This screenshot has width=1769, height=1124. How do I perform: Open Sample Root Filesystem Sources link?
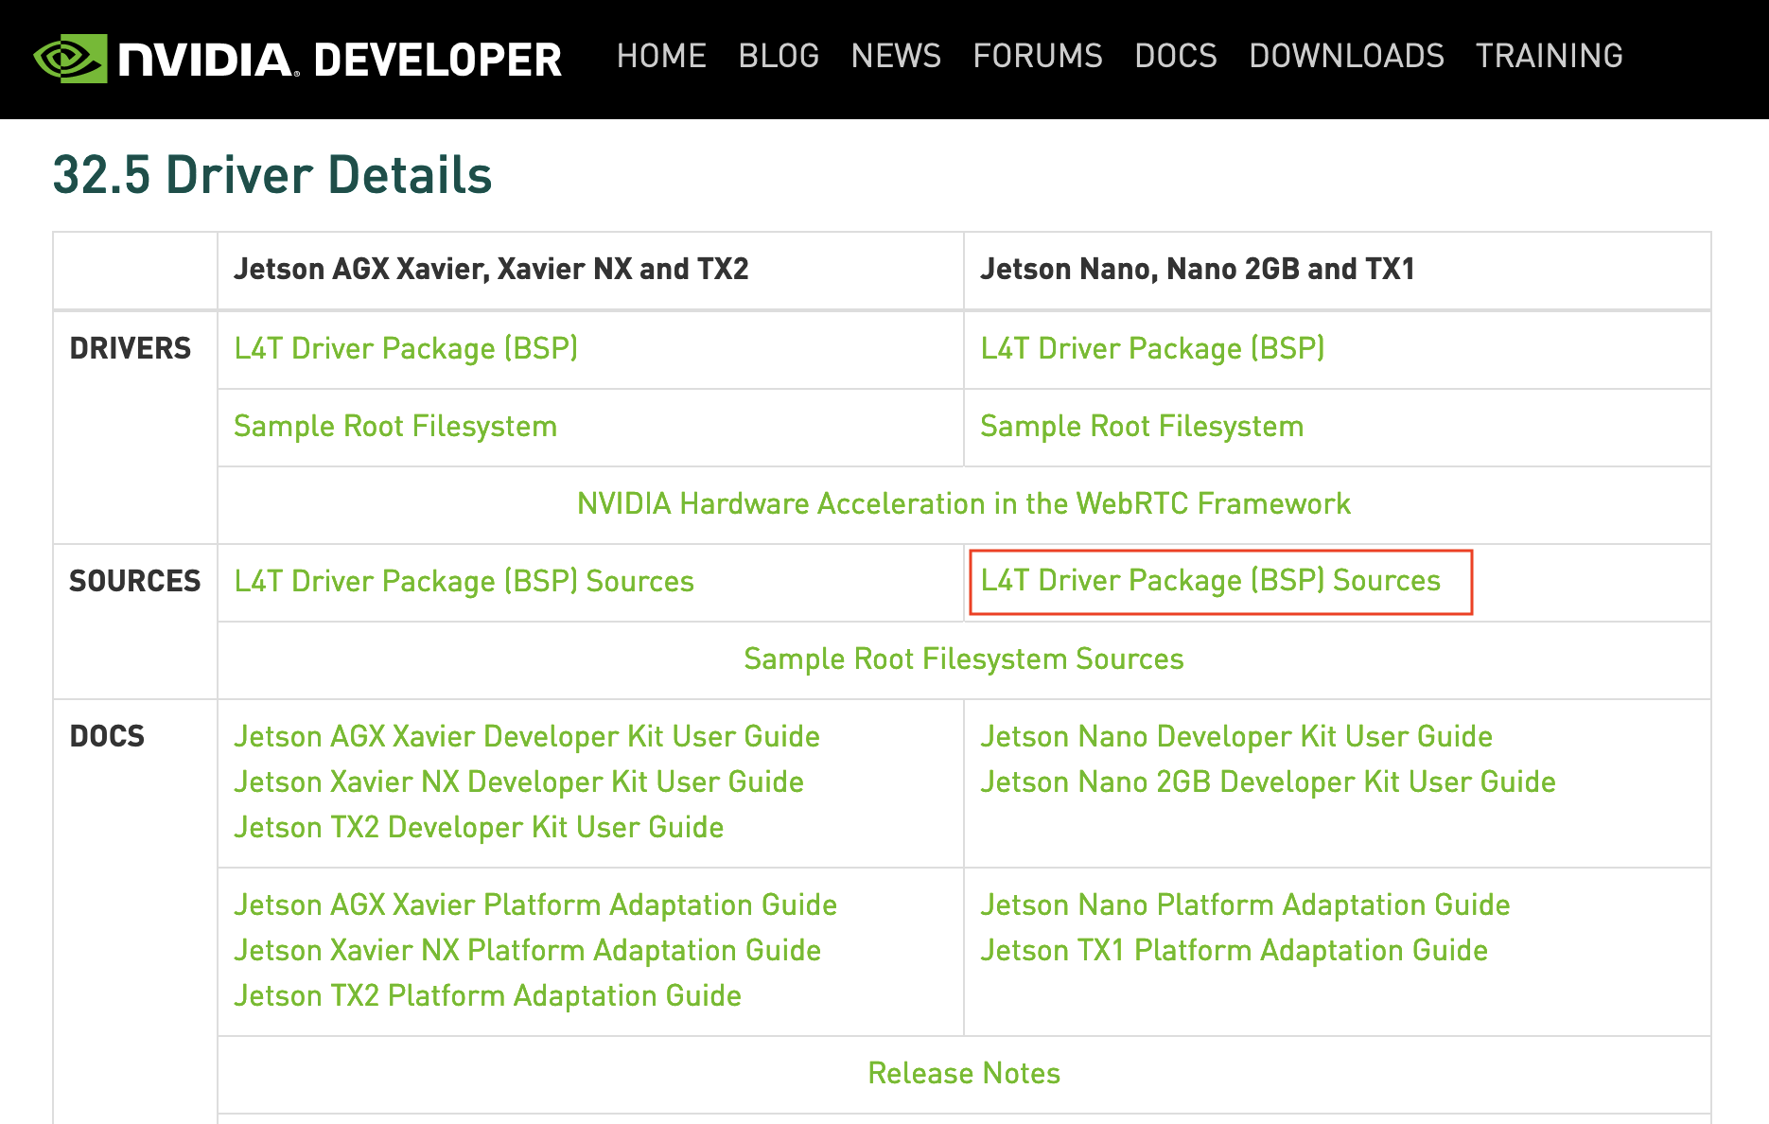964,659
